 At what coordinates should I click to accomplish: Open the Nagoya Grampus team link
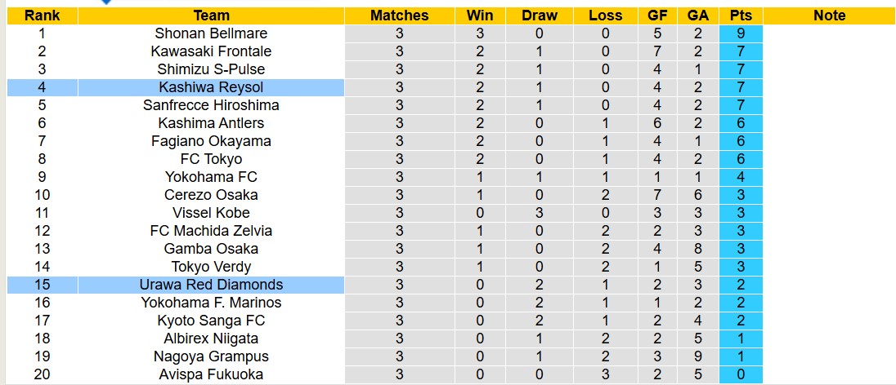[x=211, y=356]
